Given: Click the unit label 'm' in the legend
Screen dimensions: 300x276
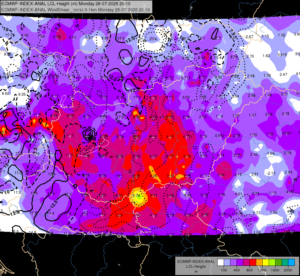Looking at the screenshot, I should (196, 271).
